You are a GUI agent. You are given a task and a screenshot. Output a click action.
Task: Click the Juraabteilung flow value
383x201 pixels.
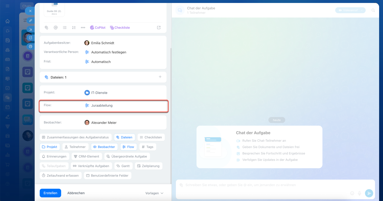99,105
